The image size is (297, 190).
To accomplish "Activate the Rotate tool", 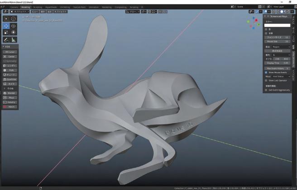I will pos(13,26).
